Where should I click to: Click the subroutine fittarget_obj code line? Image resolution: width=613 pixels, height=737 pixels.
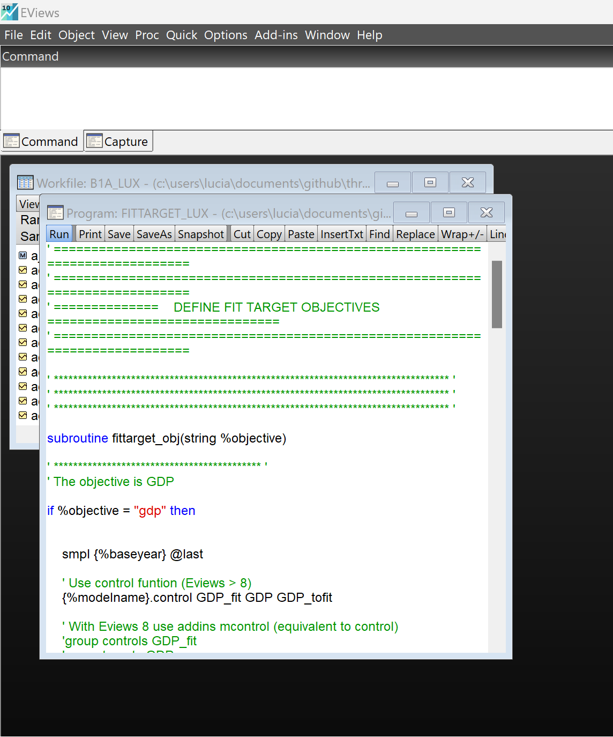167,438
